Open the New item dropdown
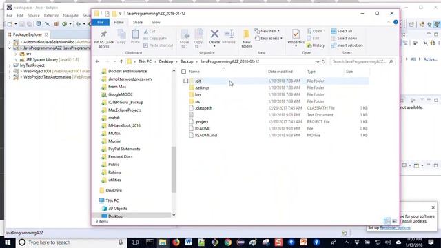Image resolution: width=441 pixels, height=248 pixels. coord(267,31)
